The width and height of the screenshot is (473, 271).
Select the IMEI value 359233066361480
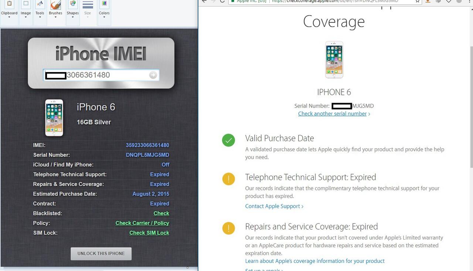click(147, 145)
